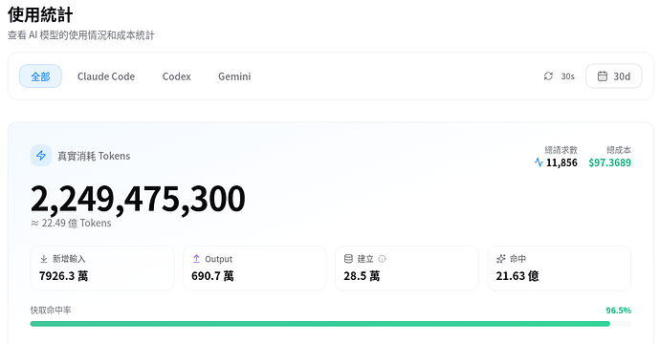Open the 30d date range dropdown

click(614, 76)
